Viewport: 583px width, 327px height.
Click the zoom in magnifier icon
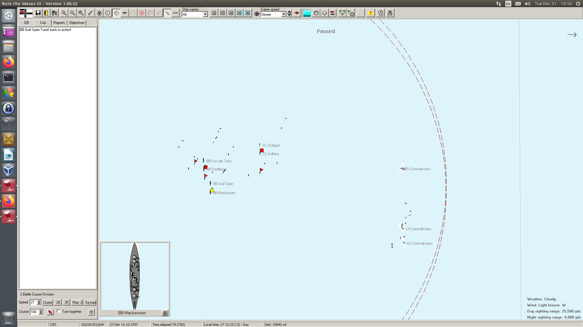point(64,13)
